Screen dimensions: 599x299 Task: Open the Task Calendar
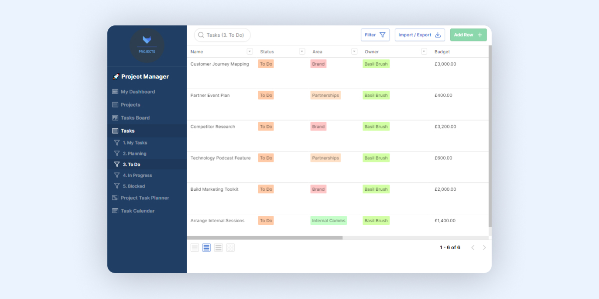click(138, 211)
